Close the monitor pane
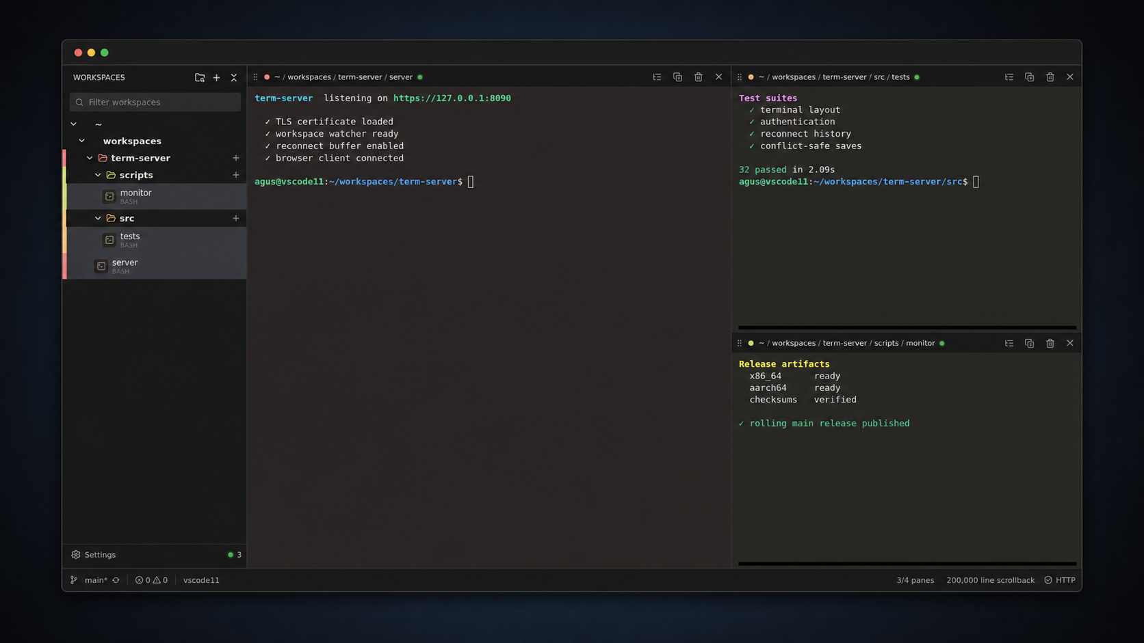1144x643 pixels. click(1070, 344)
